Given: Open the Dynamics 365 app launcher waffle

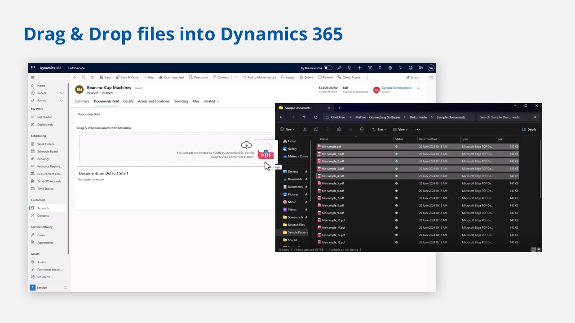Looking at the screenshot, I should (x=33, y=68).
